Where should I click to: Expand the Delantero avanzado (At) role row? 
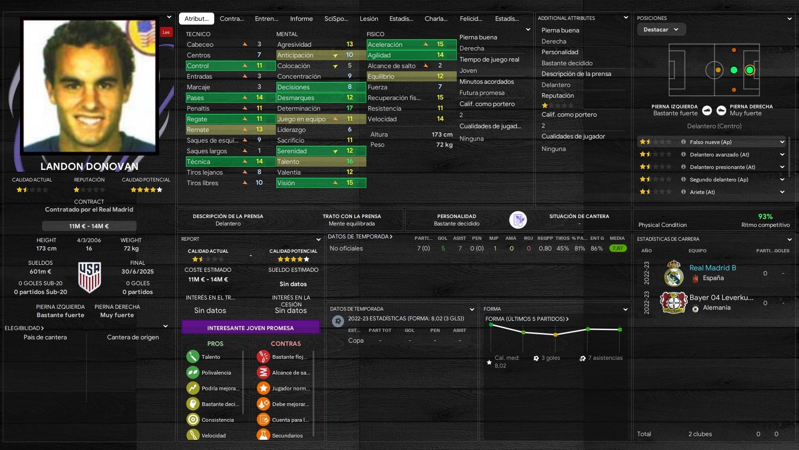coord(782,155)
